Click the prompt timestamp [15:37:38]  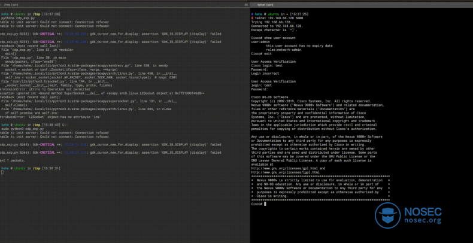point(51,14)
